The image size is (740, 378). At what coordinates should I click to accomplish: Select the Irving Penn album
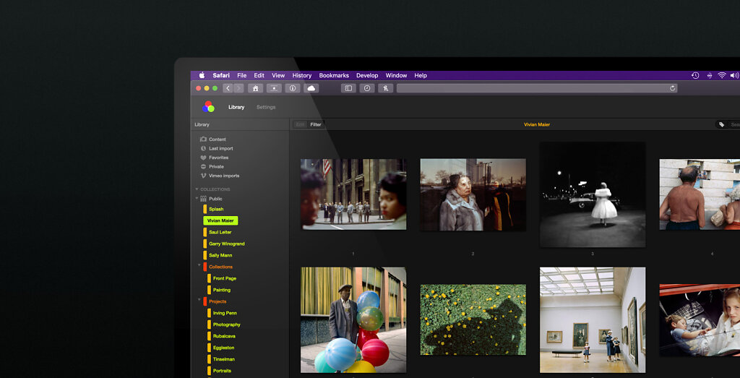[225, 313]
